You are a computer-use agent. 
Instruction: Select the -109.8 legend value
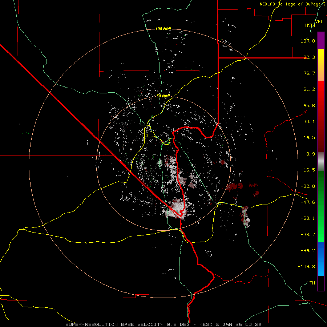click(x=306, y=267)
